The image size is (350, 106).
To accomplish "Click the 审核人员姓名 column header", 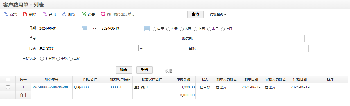I will 276,79.
